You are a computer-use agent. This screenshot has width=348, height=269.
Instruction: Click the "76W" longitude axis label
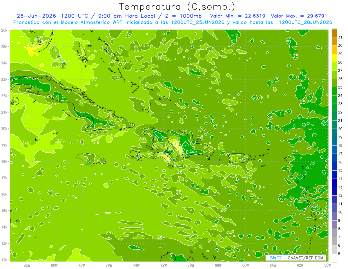pos(109,265)
